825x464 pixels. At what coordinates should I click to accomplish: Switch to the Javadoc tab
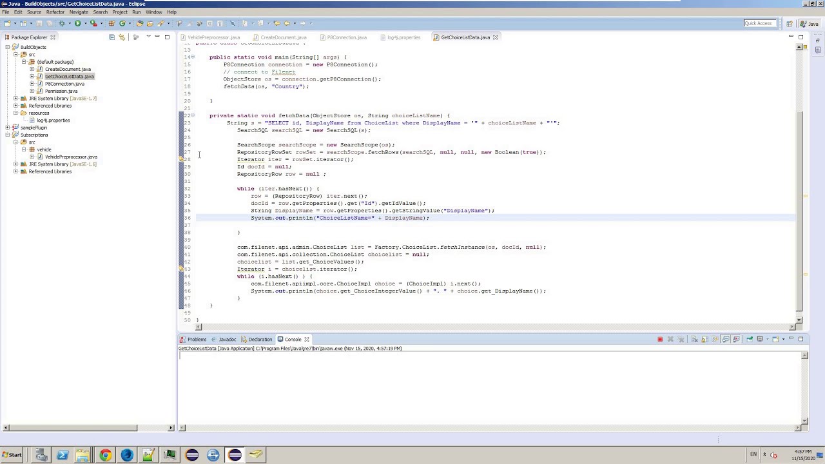click(x=224, y=339)
